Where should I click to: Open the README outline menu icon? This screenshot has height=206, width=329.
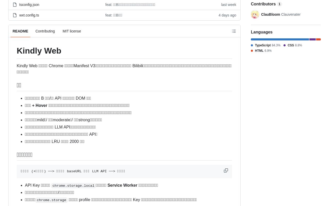click(x=234, y=31)
